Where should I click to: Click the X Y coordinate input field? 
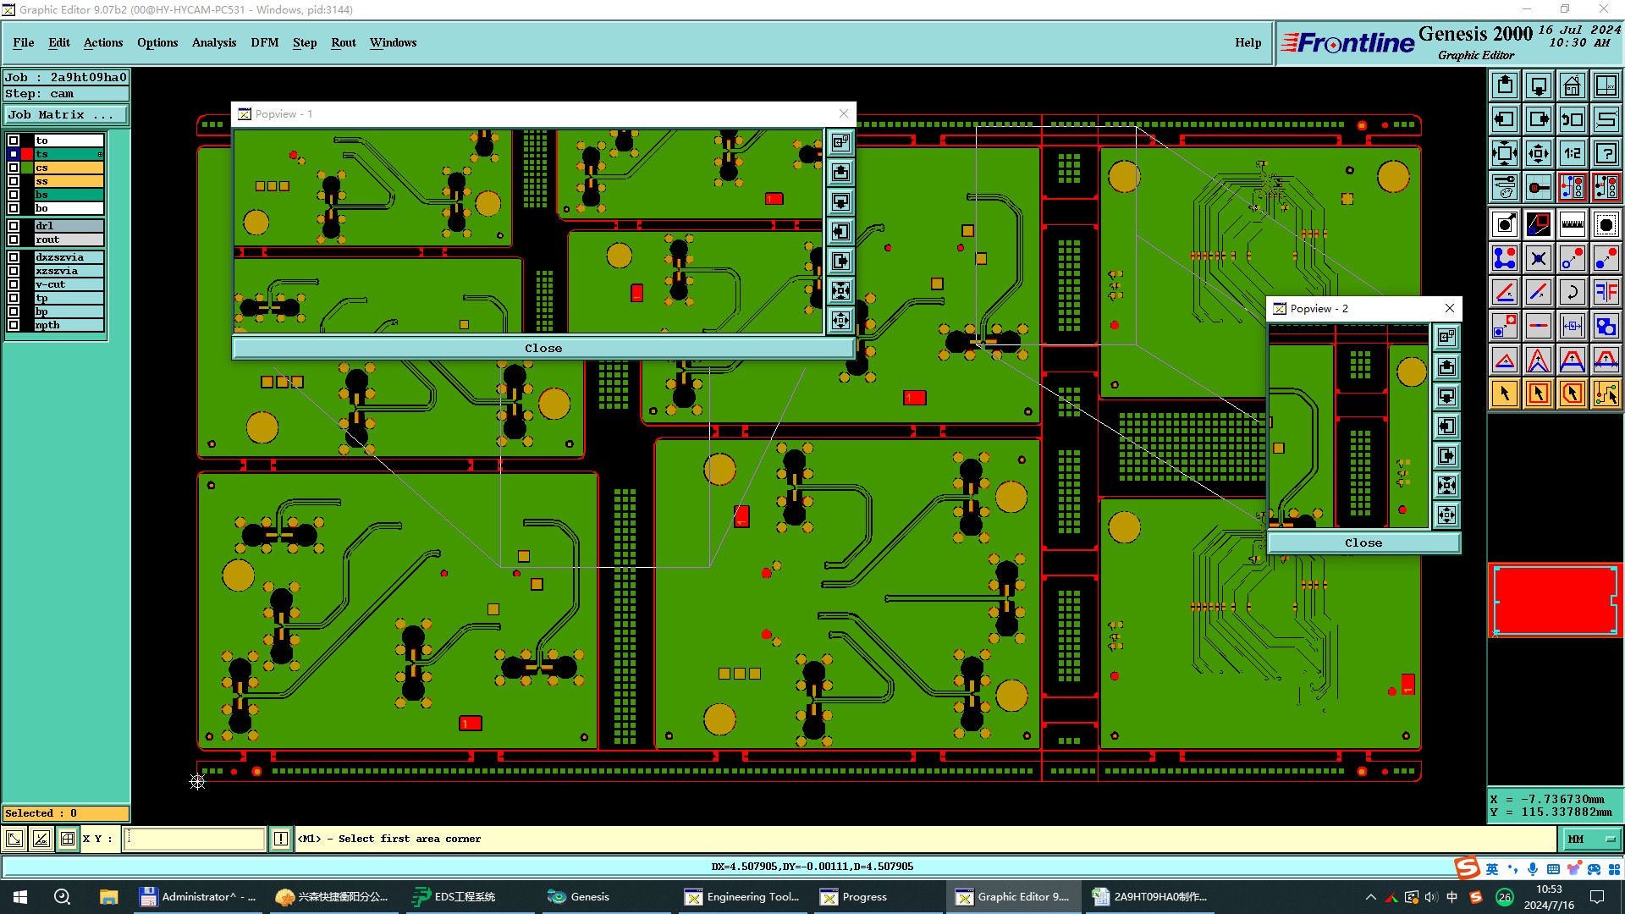[x=195, y=839]
